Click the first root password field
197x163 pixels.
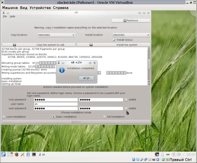(56, 100)
